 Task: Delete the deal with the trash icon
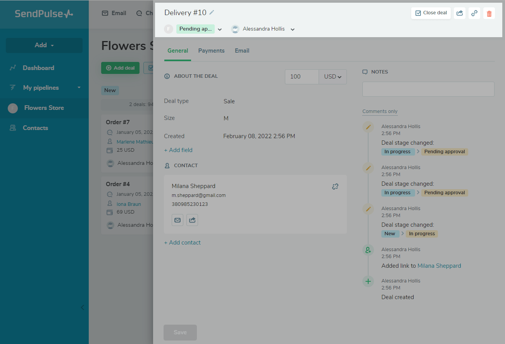point(489,13)
